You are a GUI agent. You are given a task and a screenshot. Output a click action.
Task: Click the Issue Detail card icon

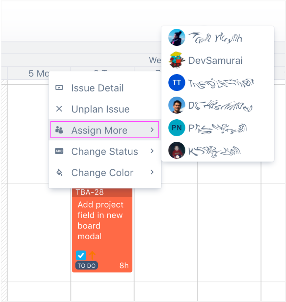[59, 88]
